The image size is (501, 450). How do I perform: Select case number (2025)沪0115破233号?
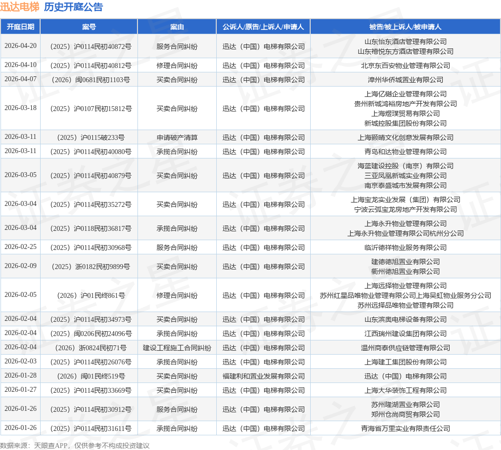pos(91,137)
